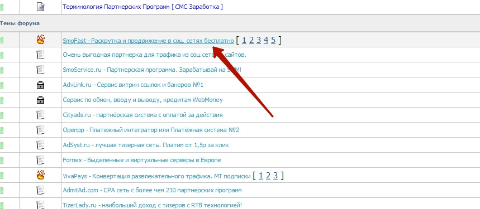Go to page 1 of SmoFast topic

[x=244, y=40]
